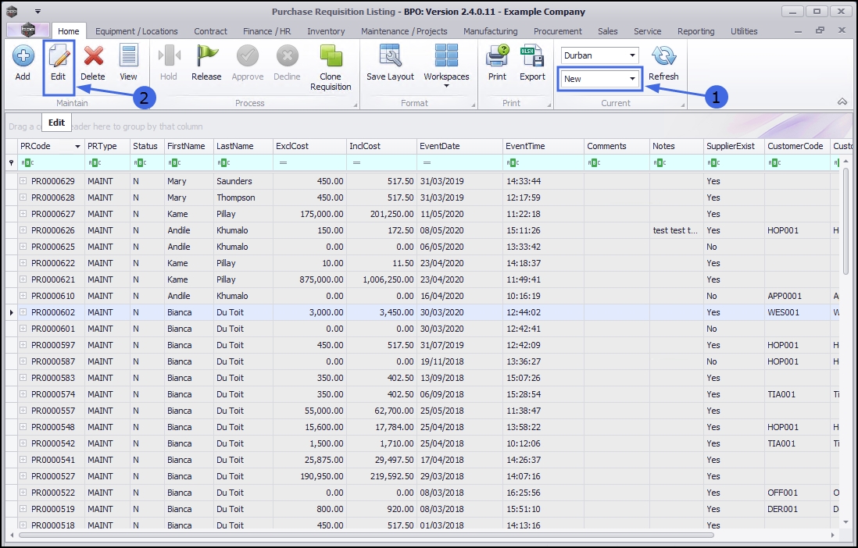The width and height of the screenshot is (858, 548).
Task: Expand row PR0000629
Action: click(x=23, y=181)
